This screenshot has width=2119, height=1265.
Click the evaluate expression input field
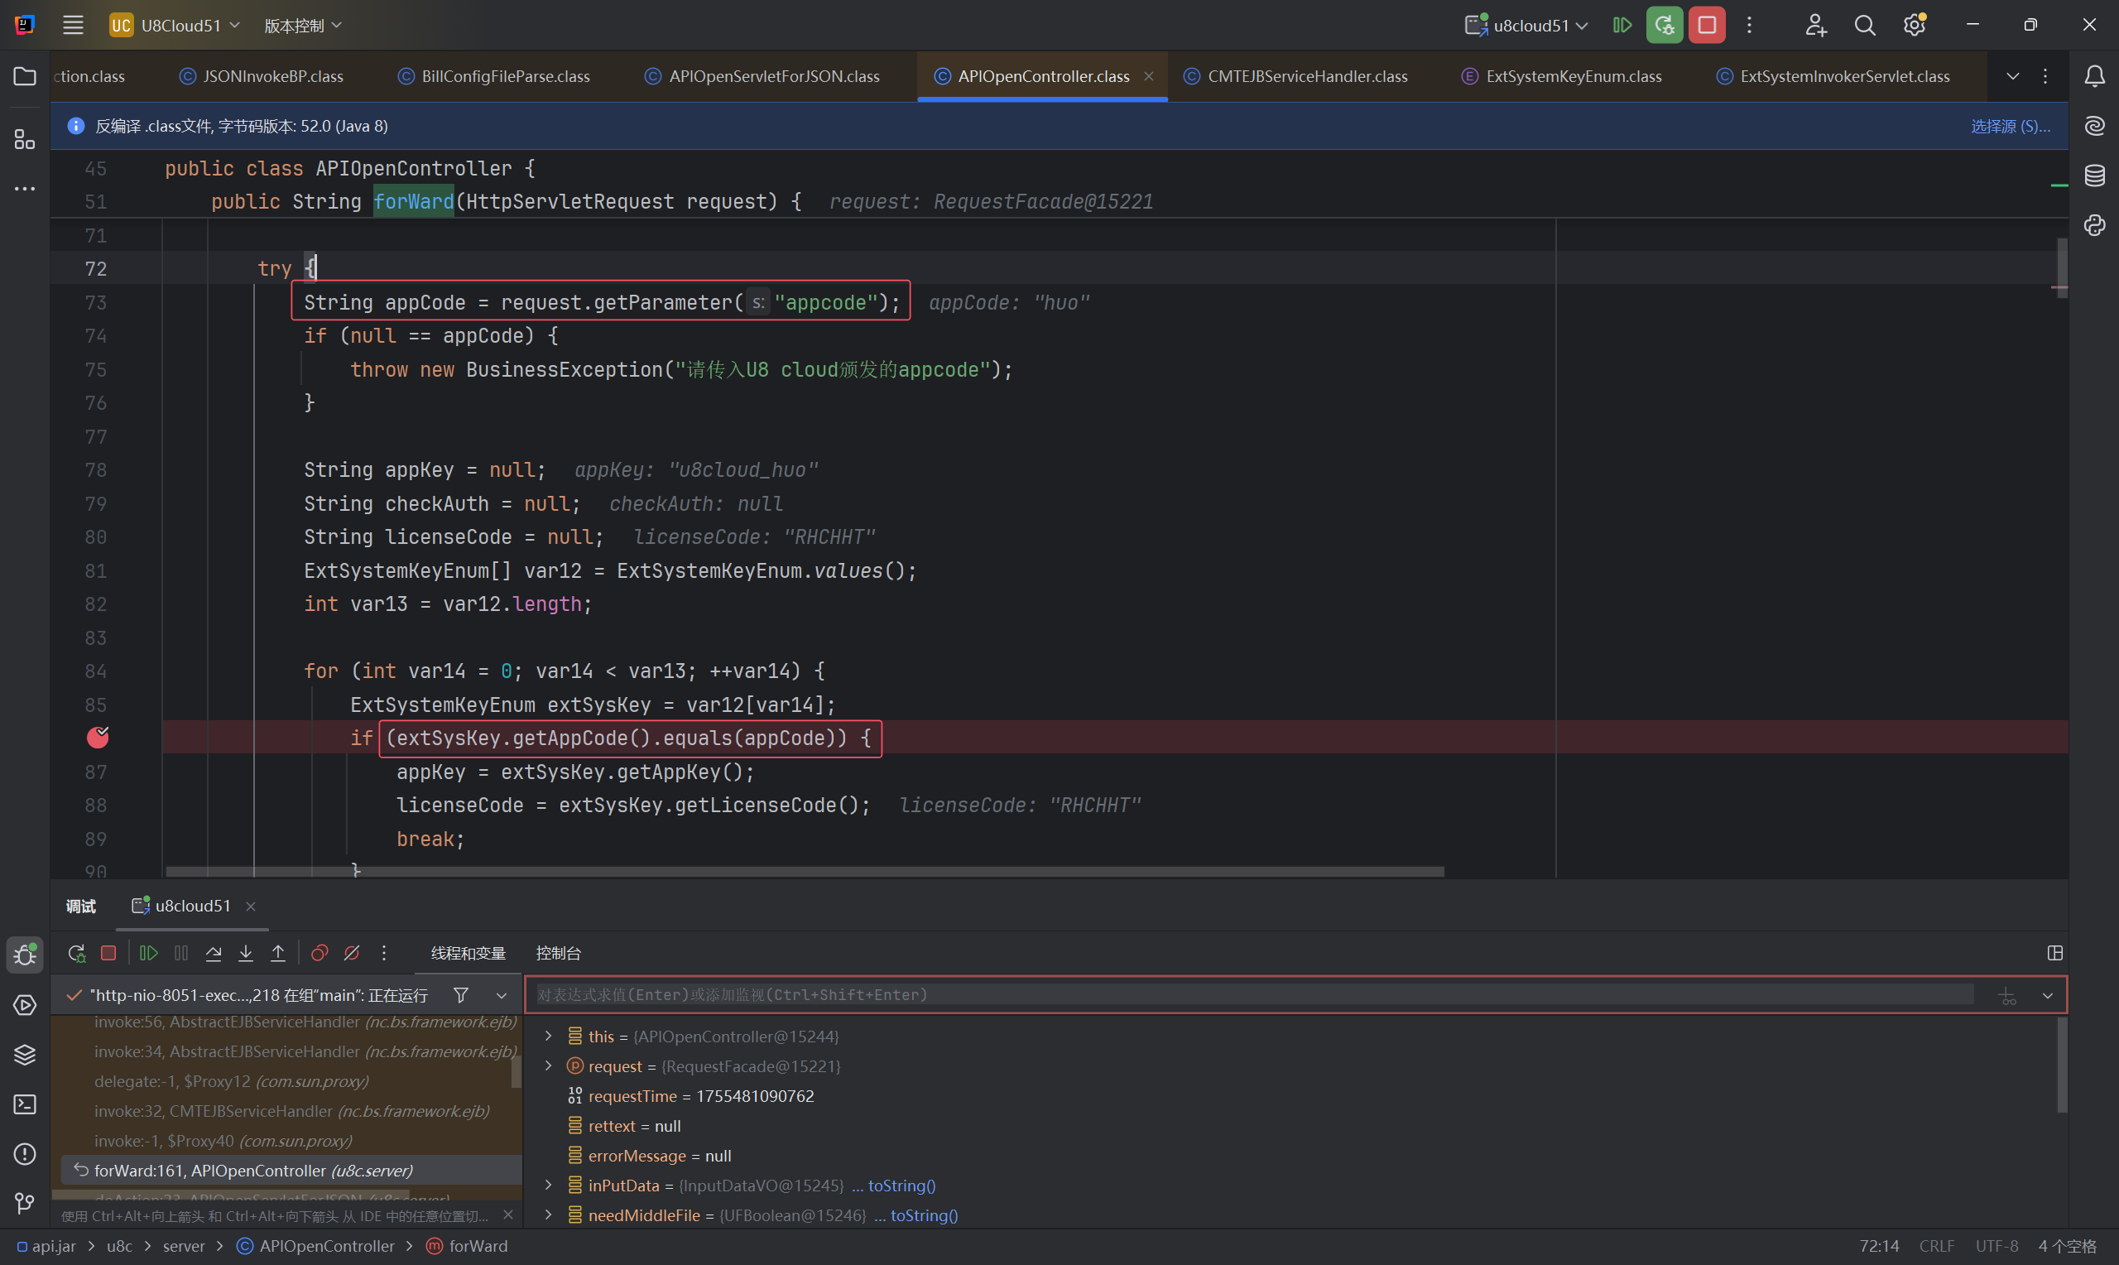pos(1255,995)
